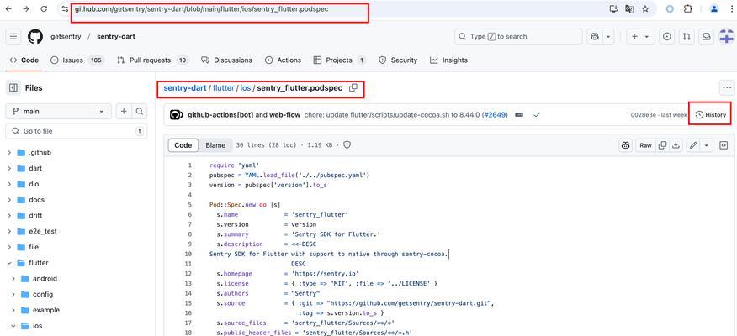Click the GitHub Octocat logo
Screen dimensions: 737x336
pos(34,37)
